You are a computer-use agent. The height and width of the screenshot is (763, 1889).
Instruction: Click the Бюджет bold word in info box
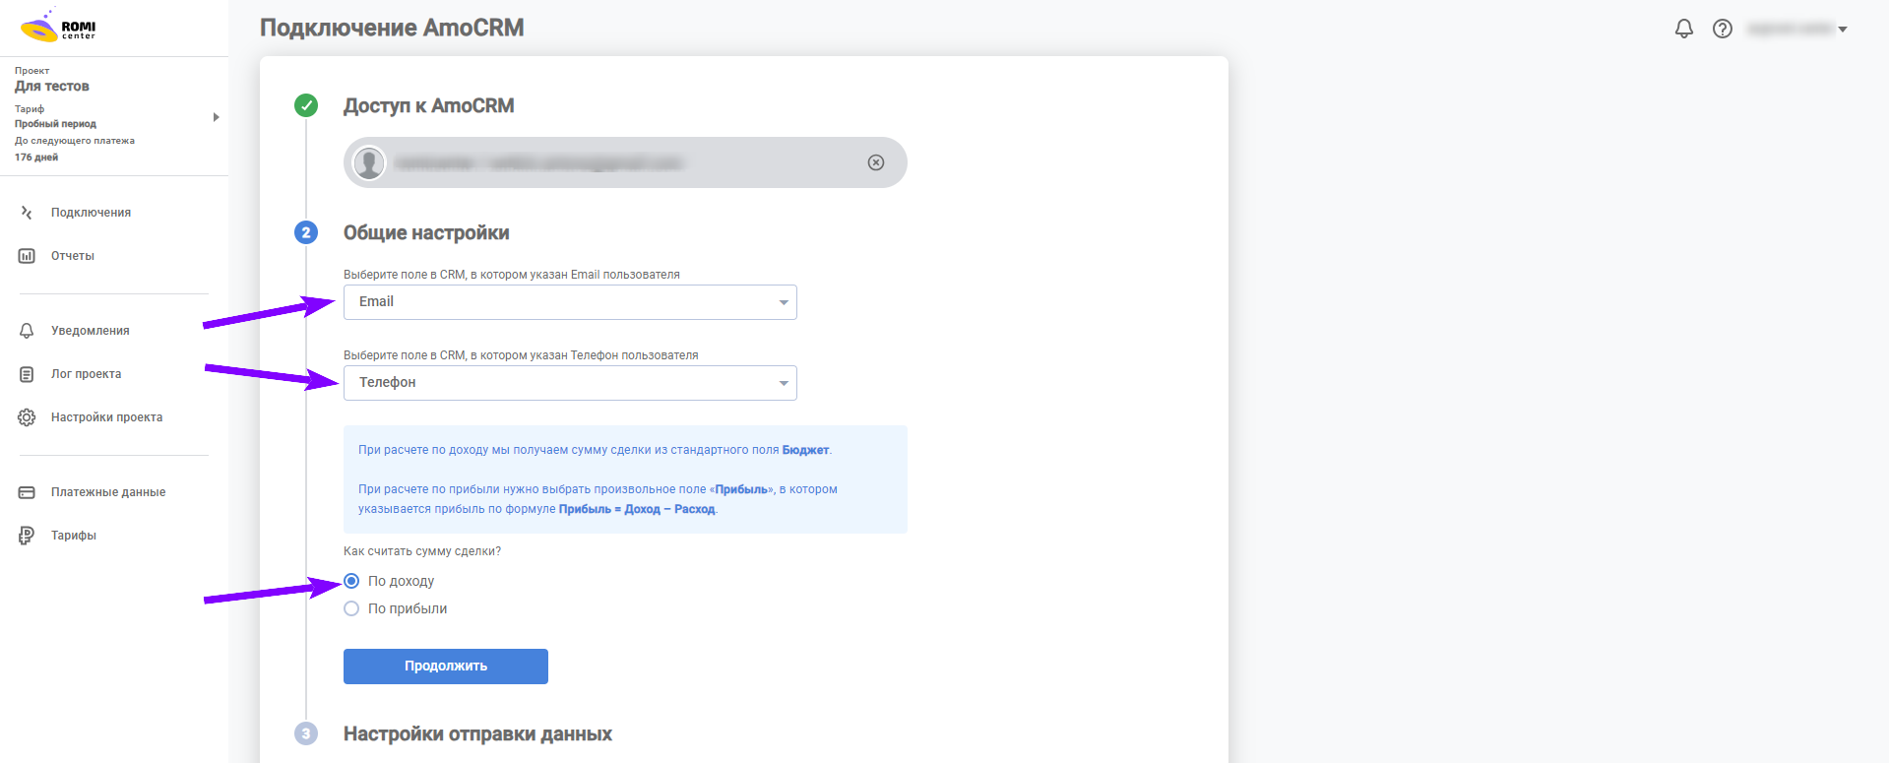tap(805, 450)
